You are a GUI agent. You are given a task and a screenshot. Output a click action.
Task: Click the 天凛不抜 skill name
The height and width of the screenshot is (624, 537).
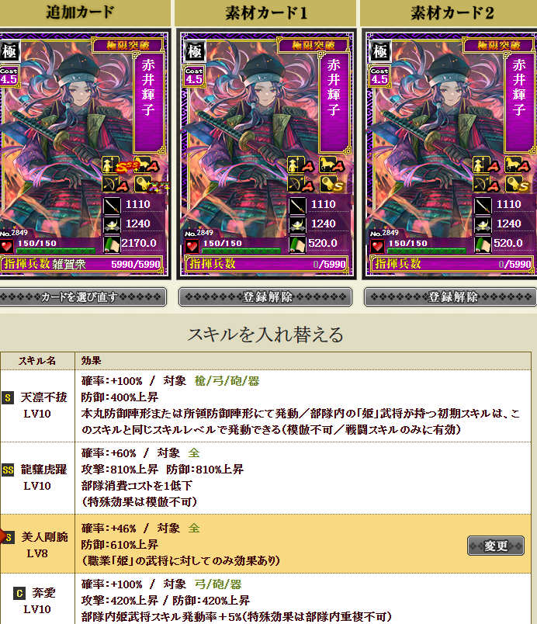point(43,397)
